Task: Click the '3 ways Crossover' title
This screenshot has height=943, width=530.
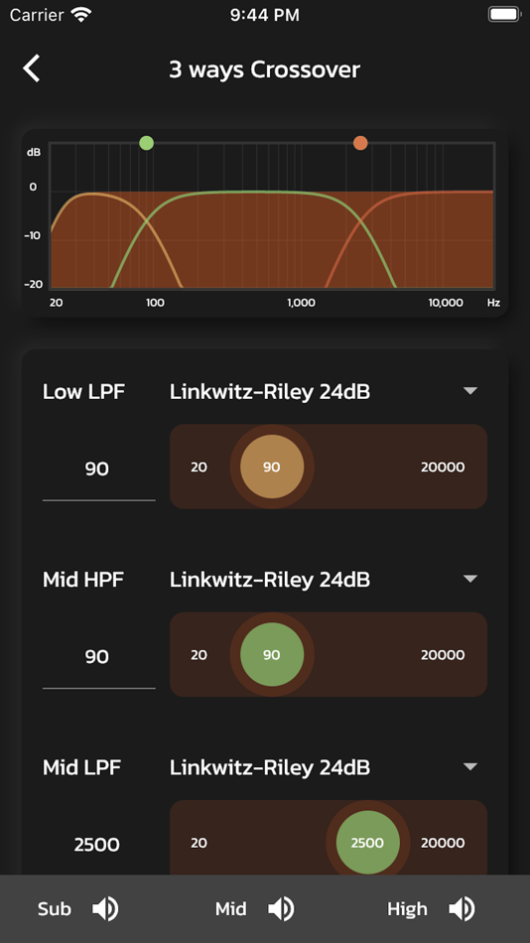Action: 264,69
